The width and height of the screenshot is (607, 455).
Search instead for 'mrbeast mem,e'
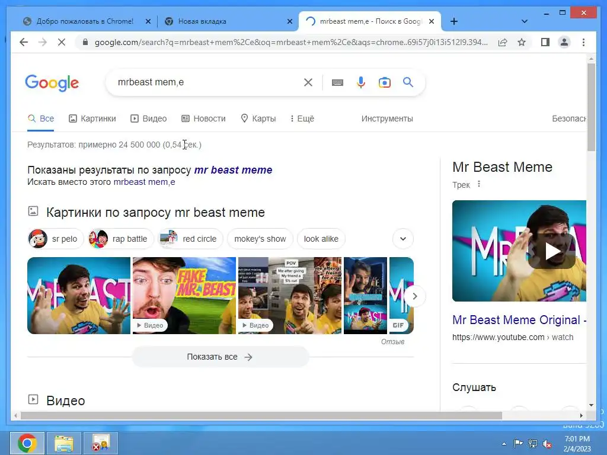click(145, 182)
